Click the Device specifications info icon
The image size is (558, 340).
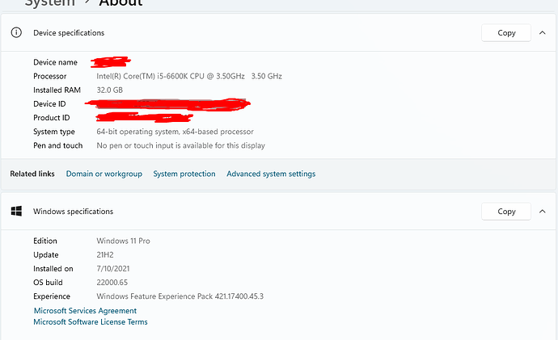(x=15, y=33)
